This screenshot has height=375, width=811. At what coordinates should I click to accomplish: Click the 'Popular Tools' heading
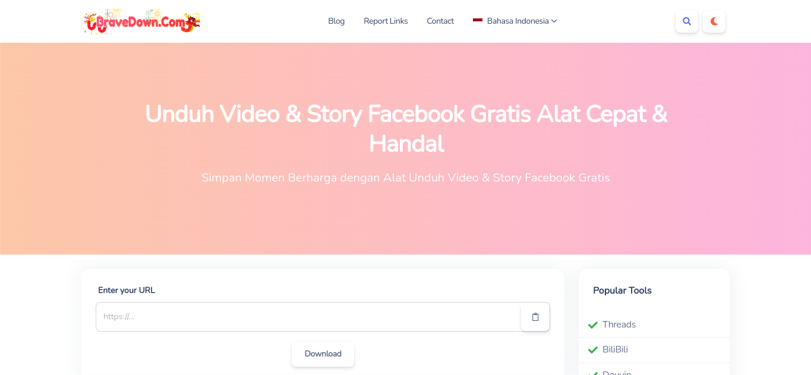[622, 290]
